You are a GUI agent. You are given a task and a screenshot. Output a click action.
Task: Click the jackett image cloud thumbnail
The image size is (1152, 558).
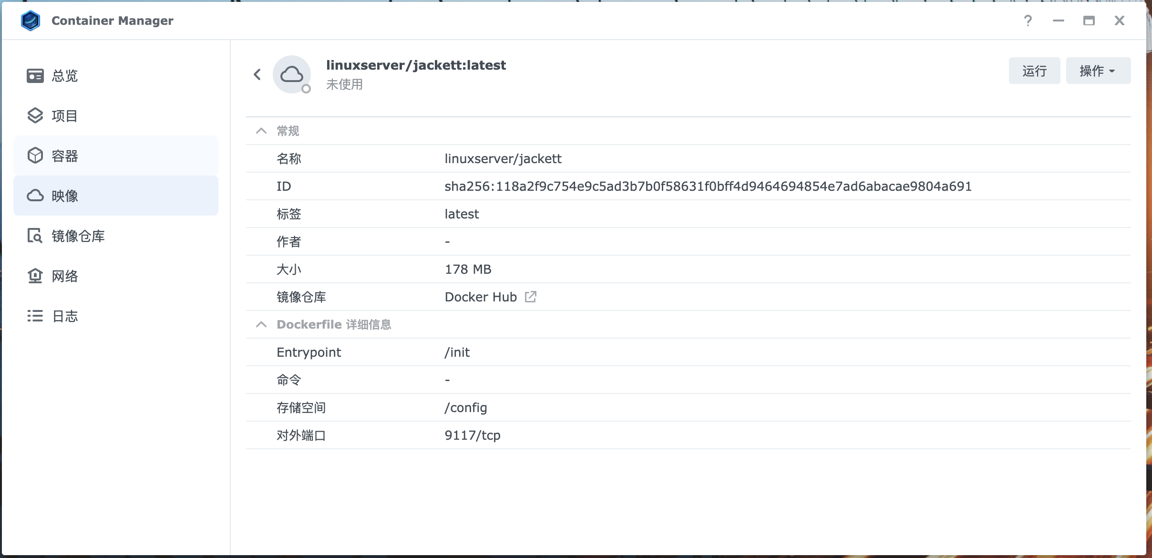(291, 74)
